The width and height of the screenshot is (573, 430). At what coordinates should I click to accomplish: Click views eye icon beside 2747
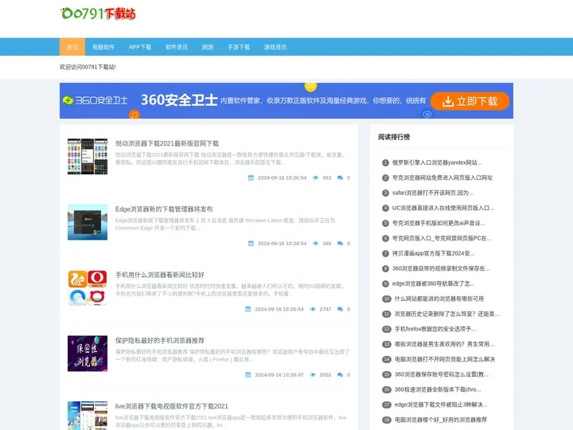[x=313, y=309]
